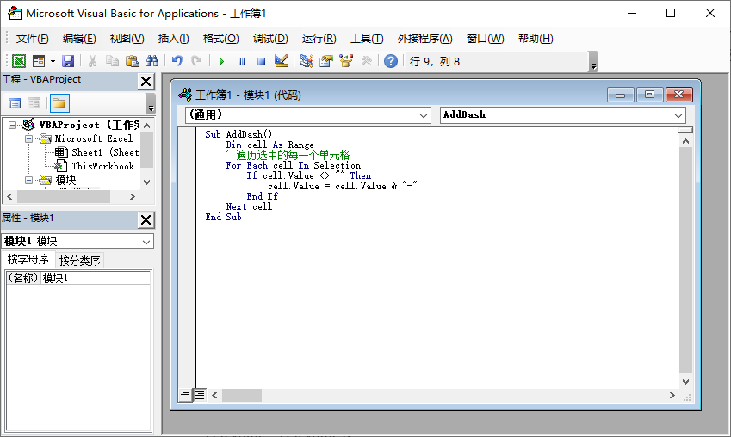731x437 pixels.
Task: Pause execution with Break icon
Action: 241,61
